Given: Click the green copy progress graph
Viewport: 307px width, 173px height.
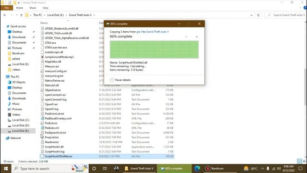Looking at the screenshot, I should pos(154,49).
